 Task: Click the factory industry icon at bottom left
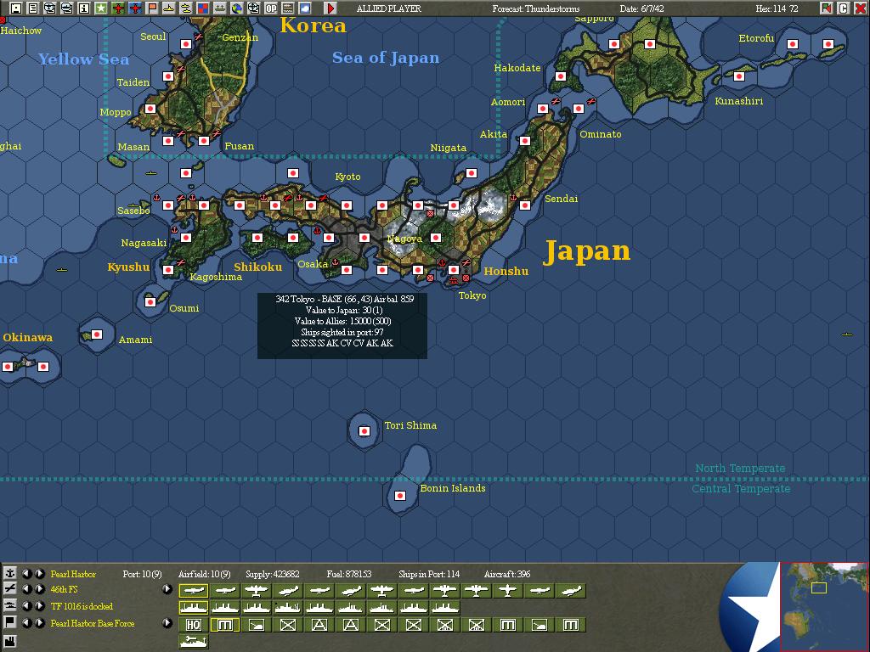pyautogui.click(x=10, y=640)
